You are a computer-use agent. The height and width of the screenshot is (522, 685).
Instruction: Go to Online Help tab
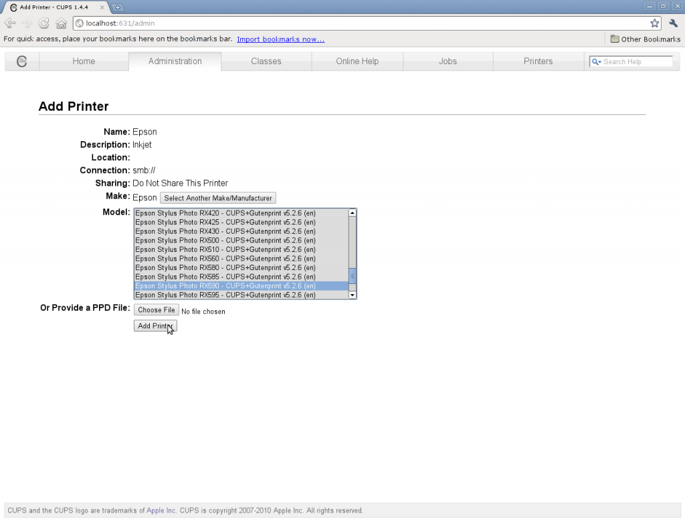[x=357, y=61]
